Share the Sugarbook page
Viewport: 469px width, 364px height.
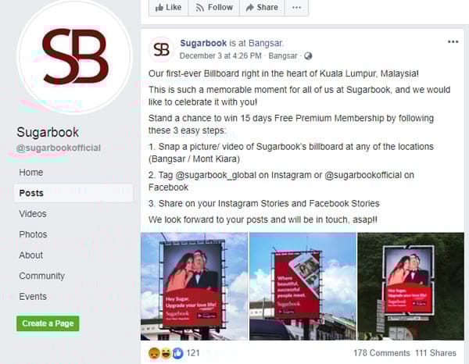pyautogui.click(x=262, y=7)
